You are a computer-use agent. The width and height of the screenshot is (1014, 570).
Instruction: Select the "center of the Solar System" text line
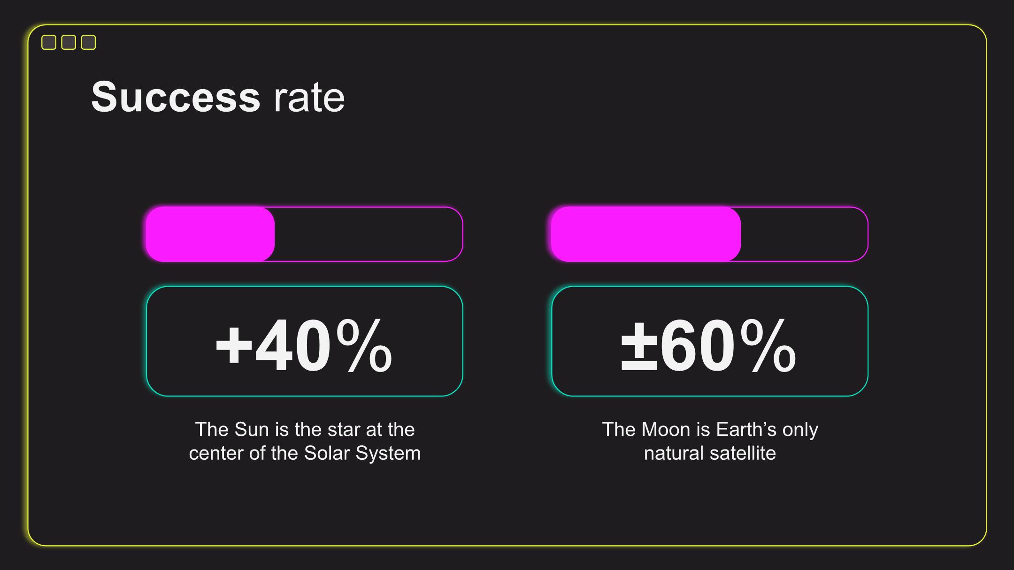pos(305,453)
